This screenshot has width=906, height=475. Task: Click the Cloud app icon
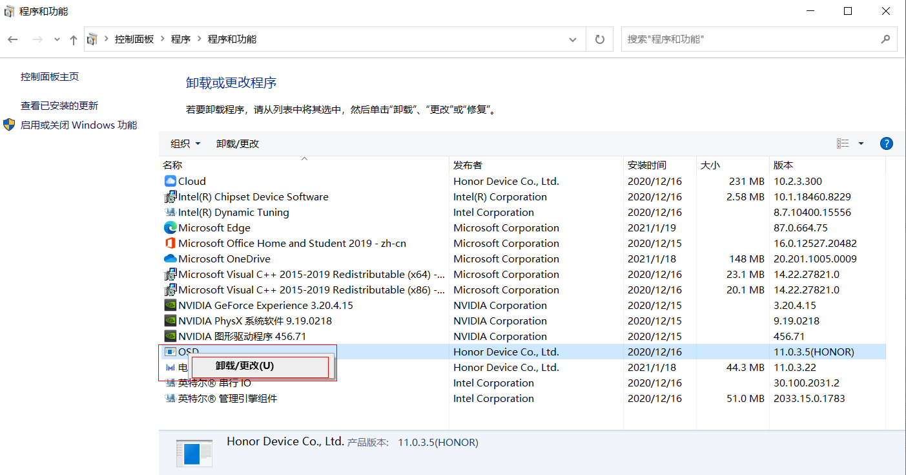coord(170,182)
